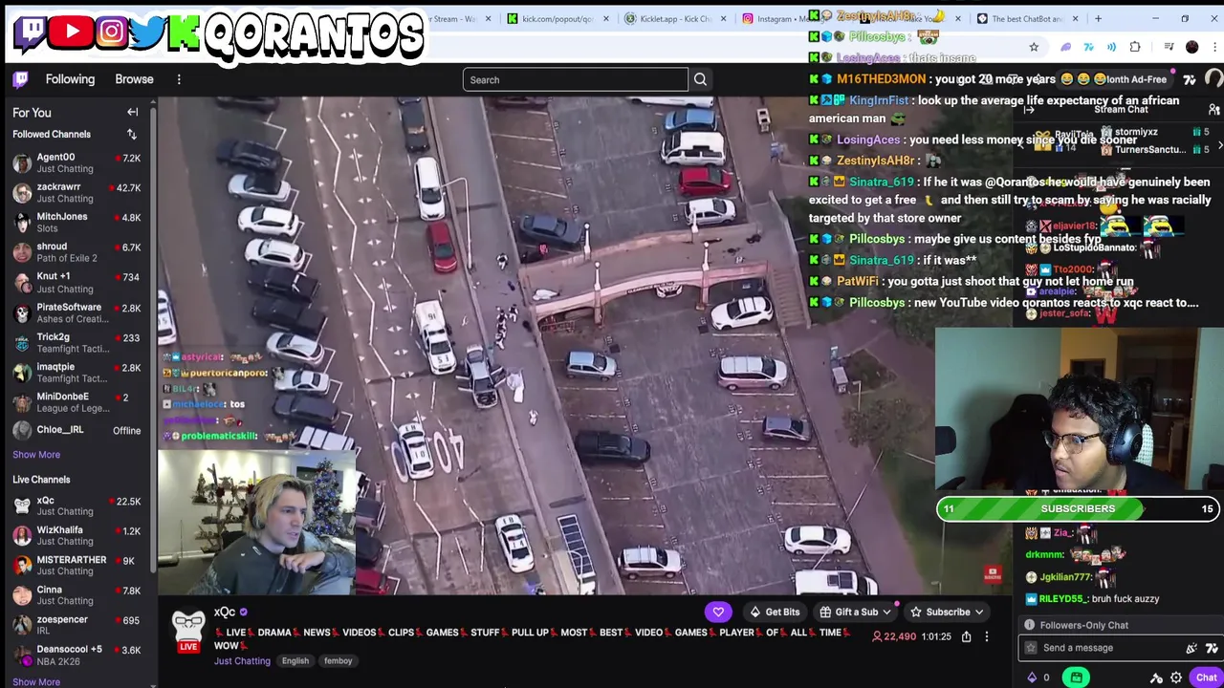Open the Agent00 channel in the sidebar
1224x688 pixels.
click(x=78, y=162)
